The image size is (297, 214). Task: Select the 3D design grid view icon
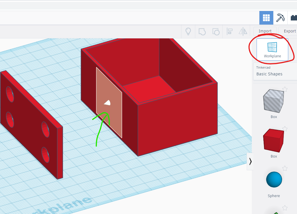click(x=266, y=18)
